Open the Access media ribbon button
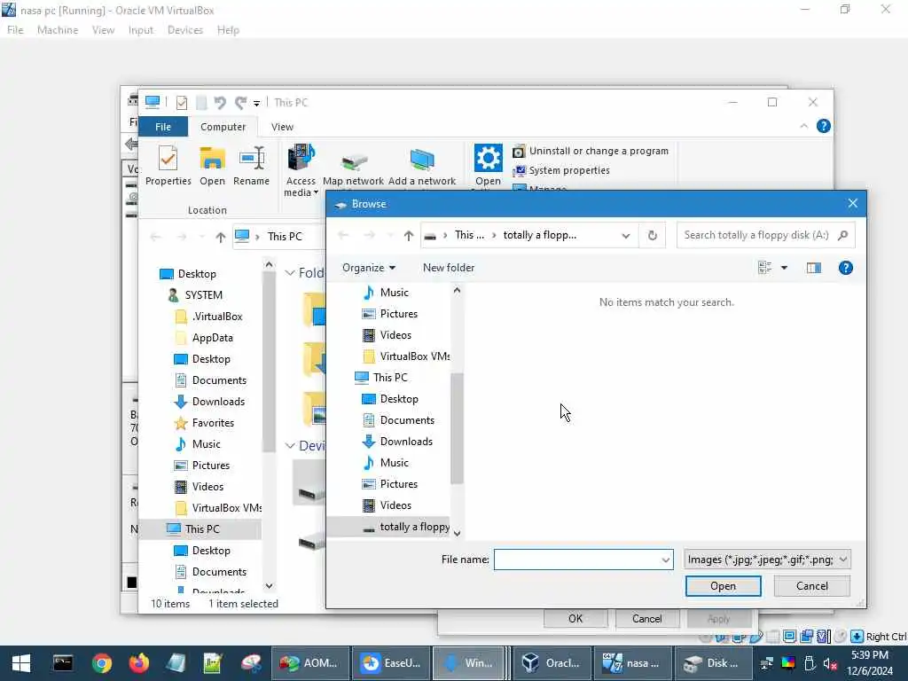 [x=301, y=170]
